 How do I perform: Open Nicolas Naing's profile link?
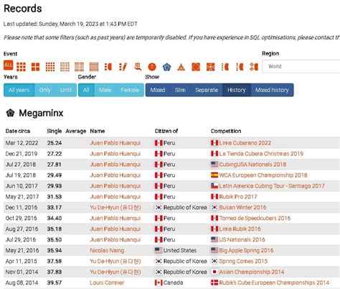coord(107,250)
